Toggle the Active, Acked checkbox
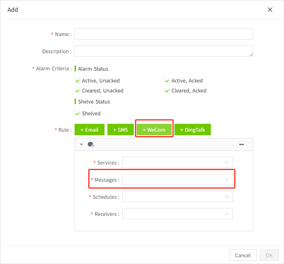The height and width of the screenshot is (264, 284). click(167, 81)
